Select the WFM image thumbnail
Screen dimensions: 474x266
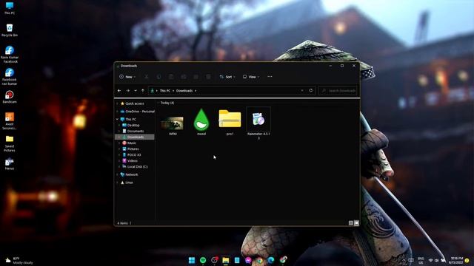pos(173,124)
